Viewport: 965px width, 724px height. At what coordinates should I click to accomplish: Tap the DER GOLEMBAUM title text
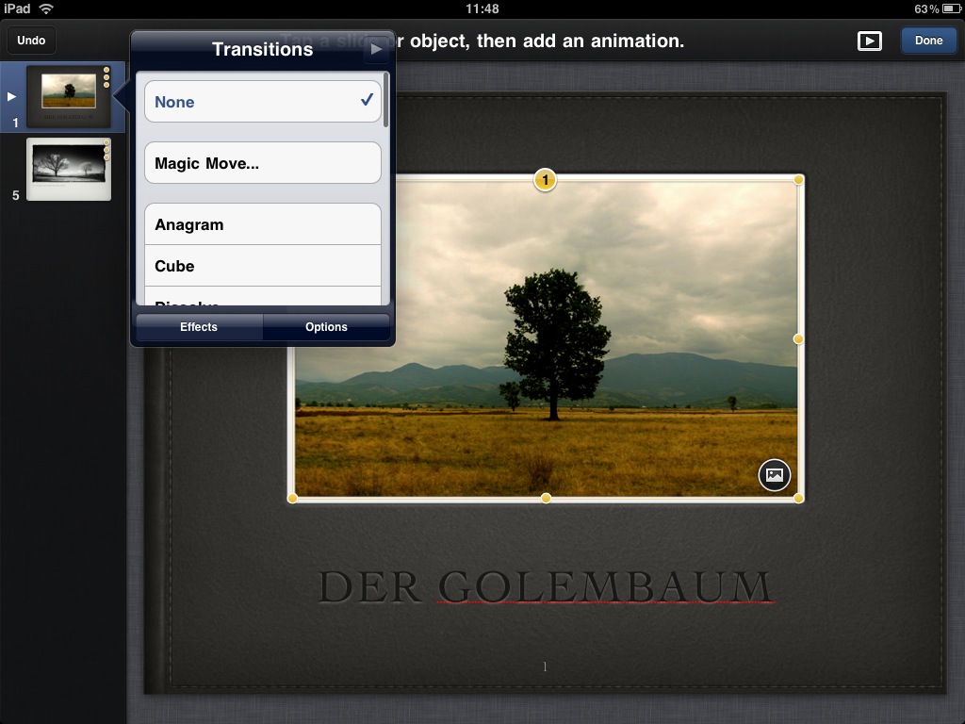545,586
